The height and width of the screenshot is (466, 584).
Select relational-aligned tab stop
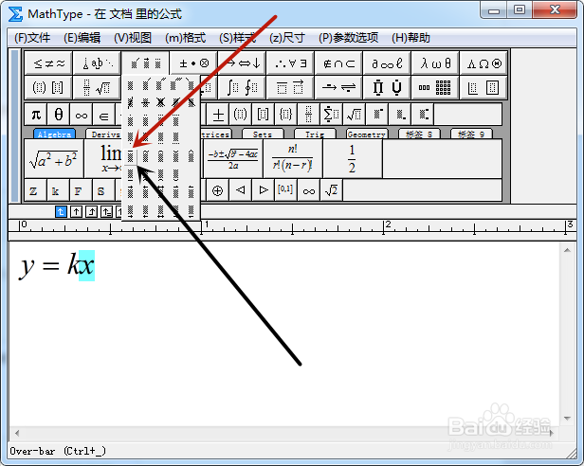coord(106,212)
